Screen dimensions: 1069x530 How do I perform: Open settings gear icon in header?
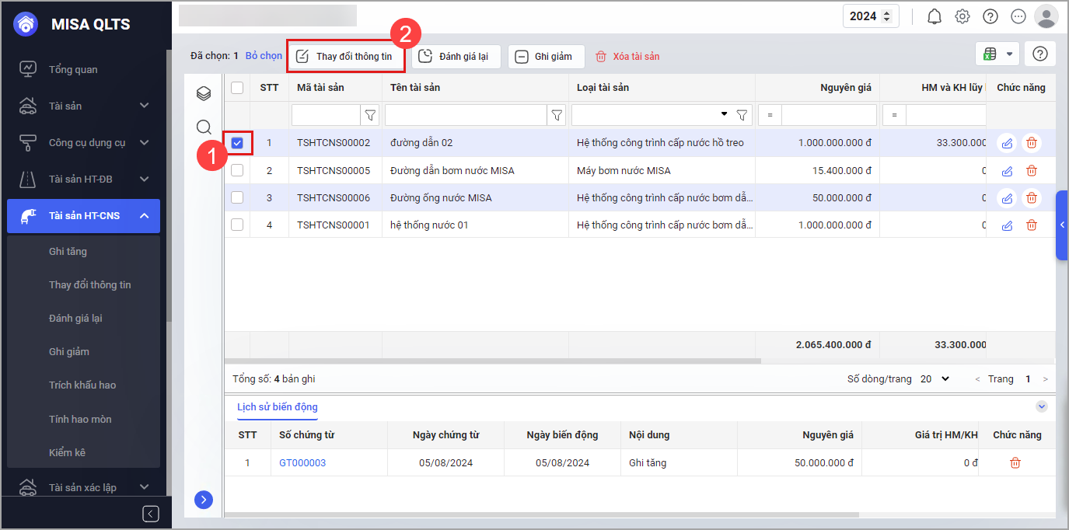click(x=962, y=16)
